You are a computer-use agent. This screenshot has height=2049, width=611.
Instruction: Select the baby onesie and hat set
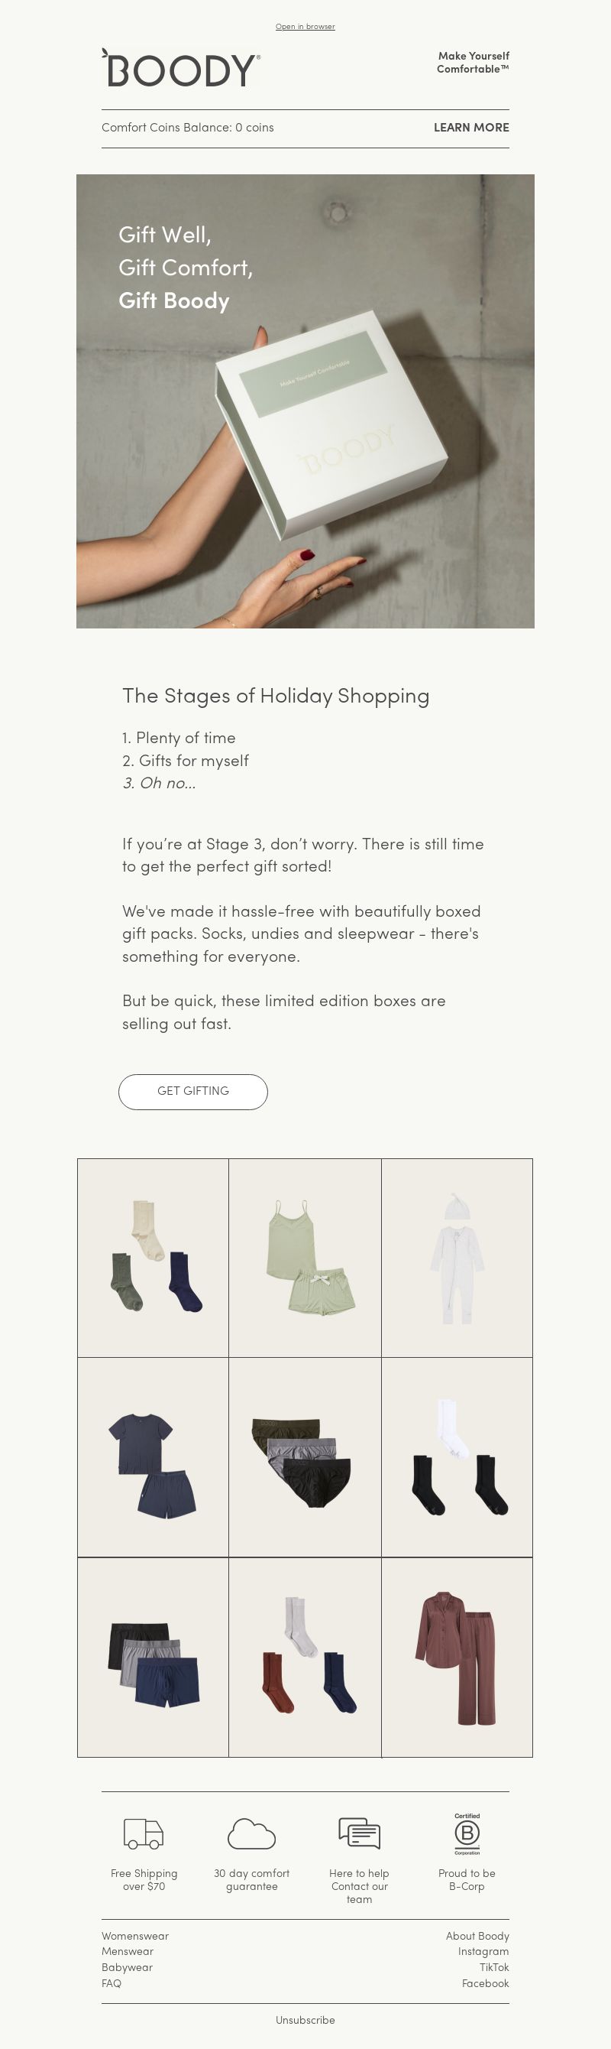[457, 1258]
